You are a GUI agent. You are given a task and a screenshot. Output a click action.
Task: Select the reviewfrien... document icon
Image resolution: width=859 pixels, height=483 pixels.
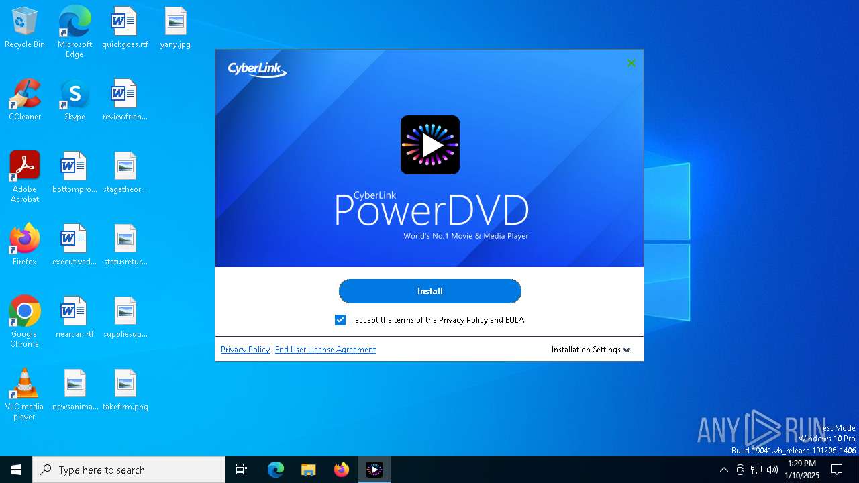pos(125,101)
